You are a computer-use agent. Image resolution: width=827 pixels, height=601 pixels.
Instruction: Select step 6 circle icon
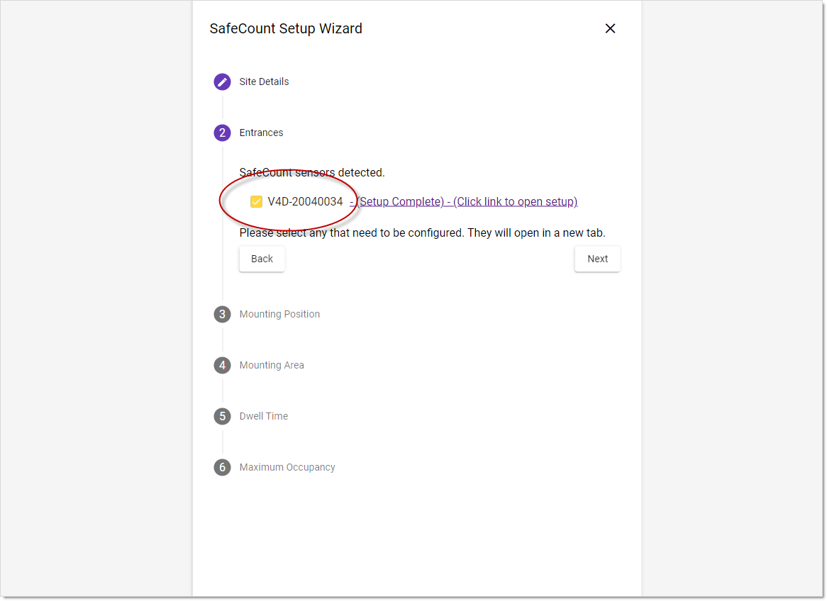point(222,468)
